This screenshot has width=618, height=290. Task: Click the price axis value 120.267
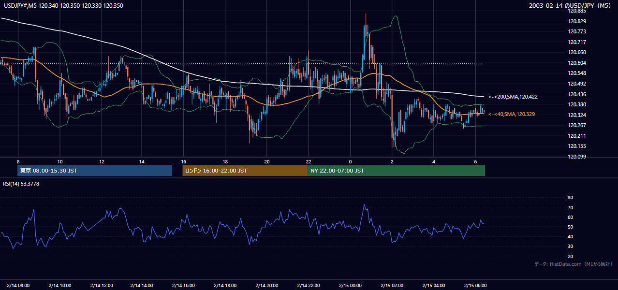[x=577, y=125]
